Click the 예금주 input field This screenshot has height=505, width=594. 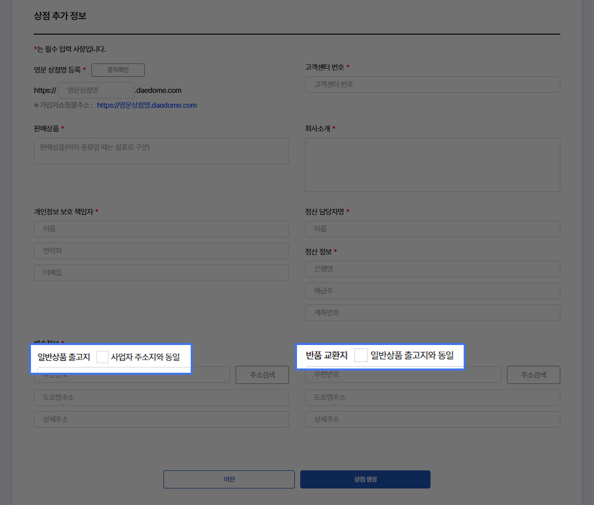(432, 291)
